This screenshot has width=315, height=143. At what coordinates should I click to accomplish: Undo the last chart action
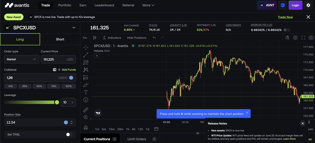click(x=154, y=38)
